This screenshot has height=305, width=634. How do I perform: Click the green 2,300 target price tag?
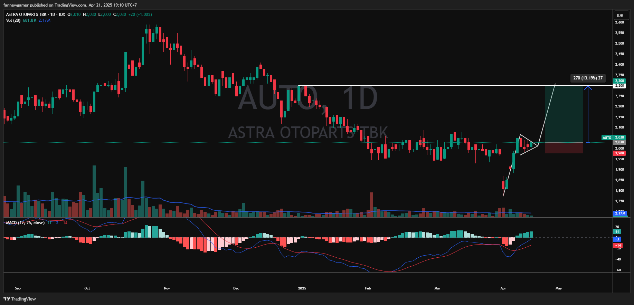point(619,81)
